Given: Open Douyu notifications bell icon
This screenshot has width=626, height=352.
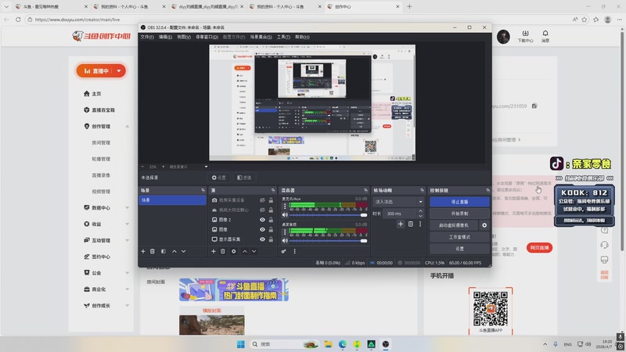Looking at the screenshot, I should (545, 34).
